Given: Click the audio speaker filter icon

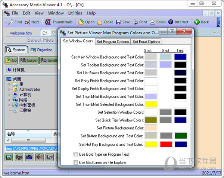Looking at the screenshot, I should pyautogui.click(x=39, y=157).
